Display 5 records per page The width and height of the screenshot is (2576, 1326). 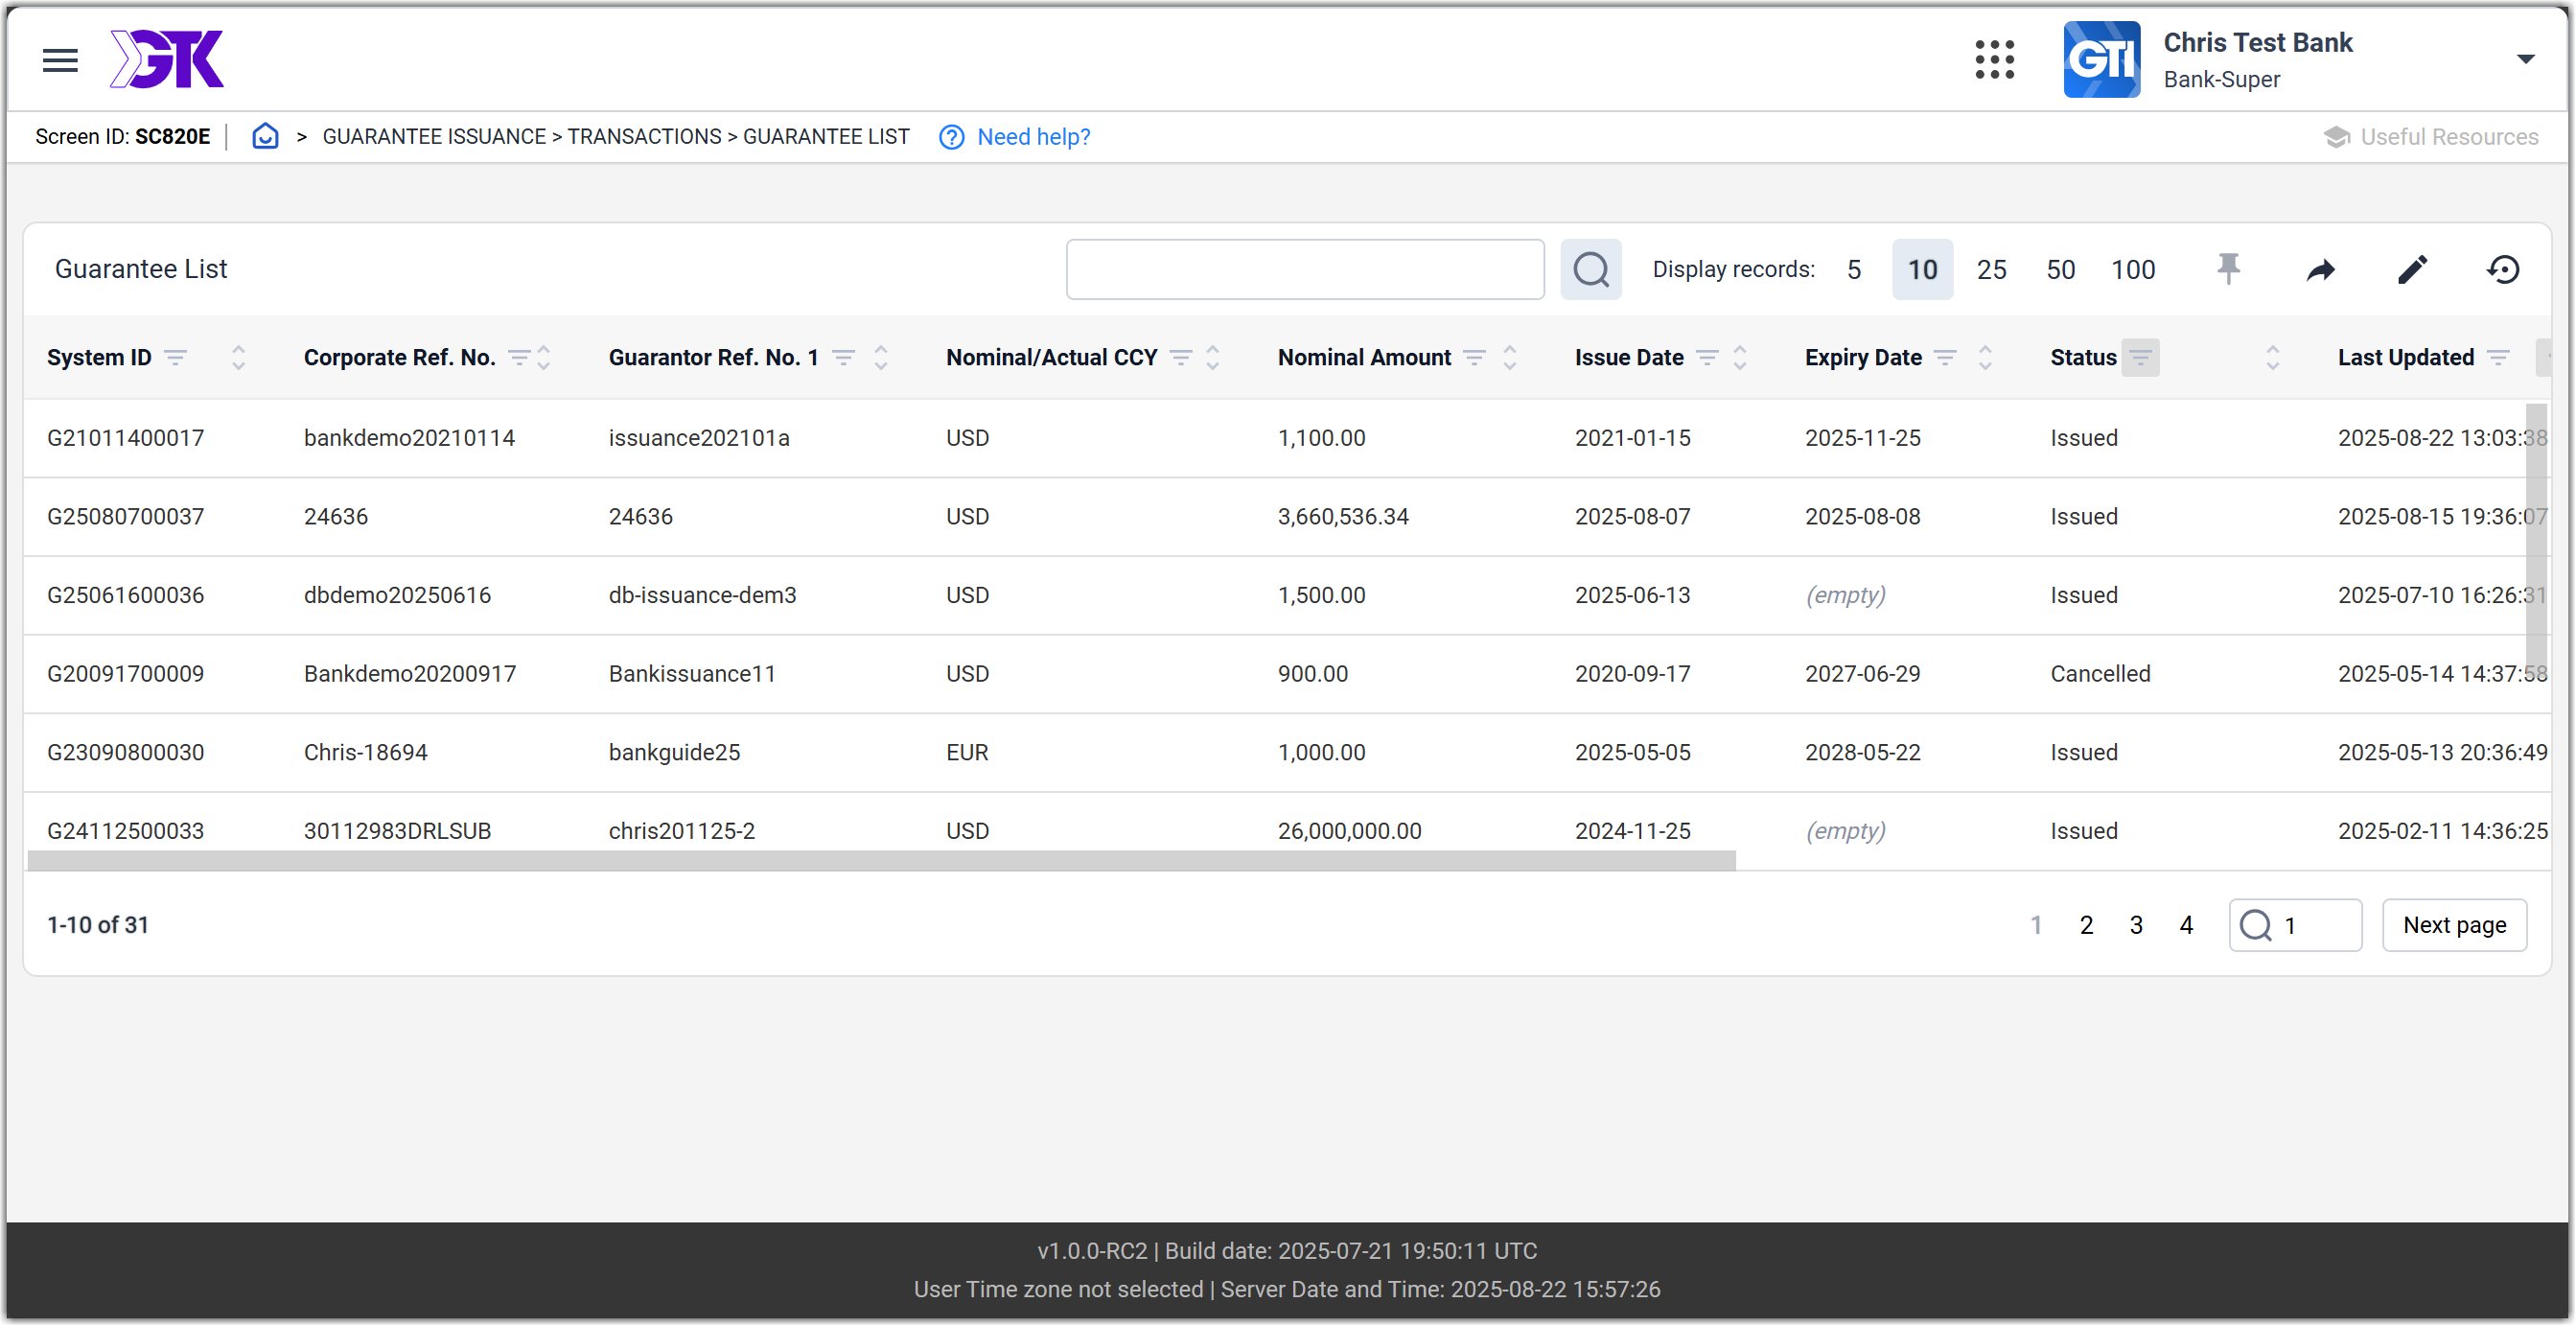[1853, 270]
